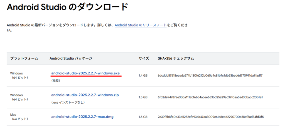
Task: Click the 1.4 GB size value
Action: 143,76
